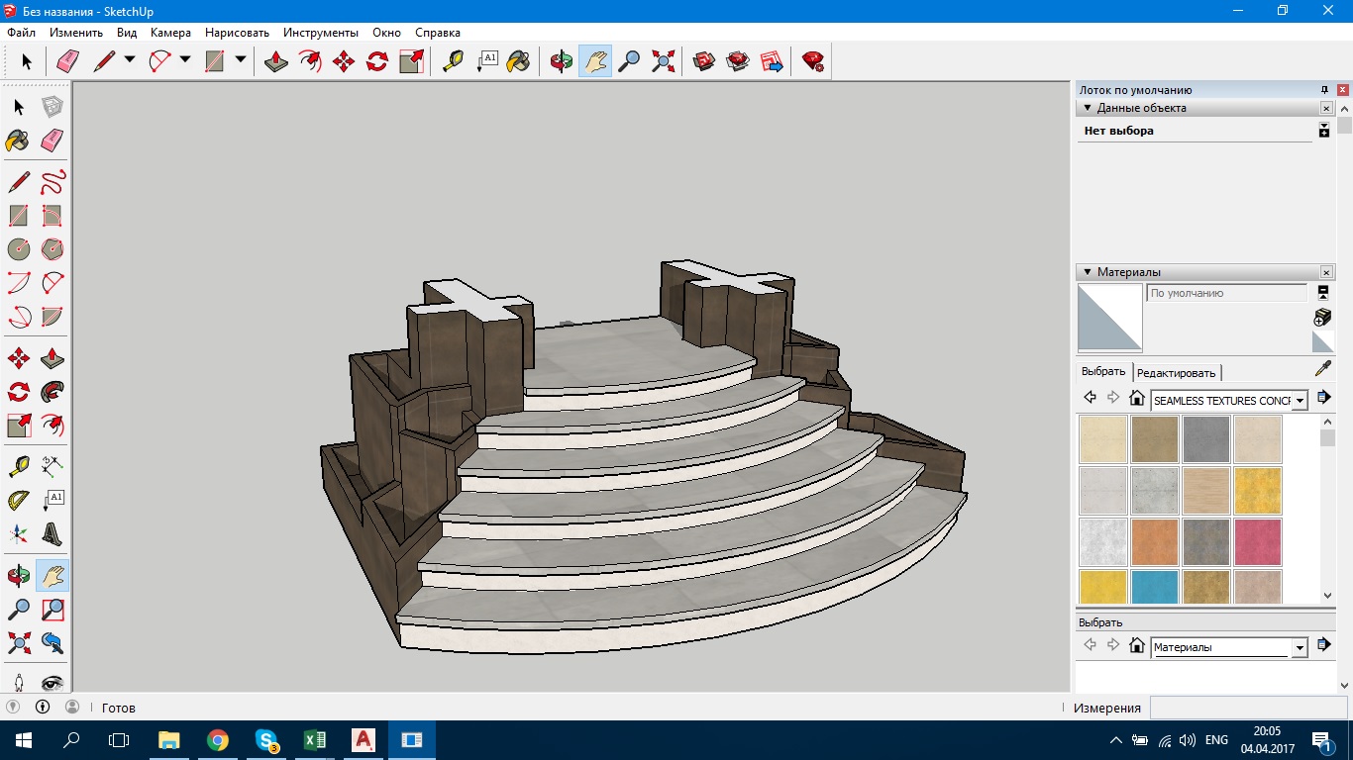The image size is (1353, 760).
Task: Select the pink texture swatch
Action: pos(1257,542)
